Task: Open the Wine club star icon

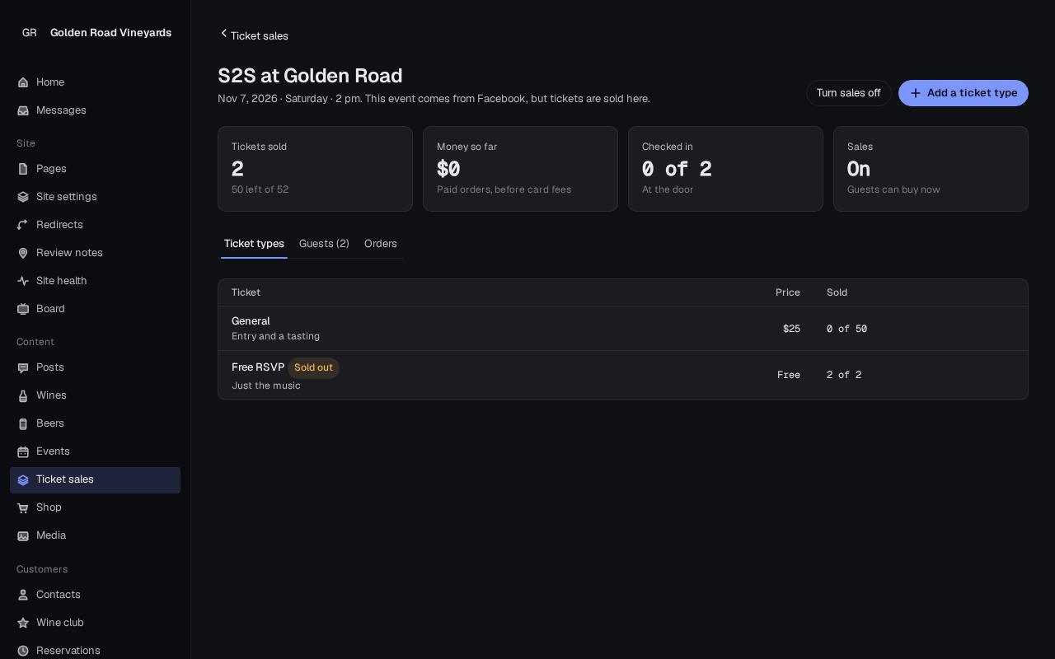Action: point(23,623)
